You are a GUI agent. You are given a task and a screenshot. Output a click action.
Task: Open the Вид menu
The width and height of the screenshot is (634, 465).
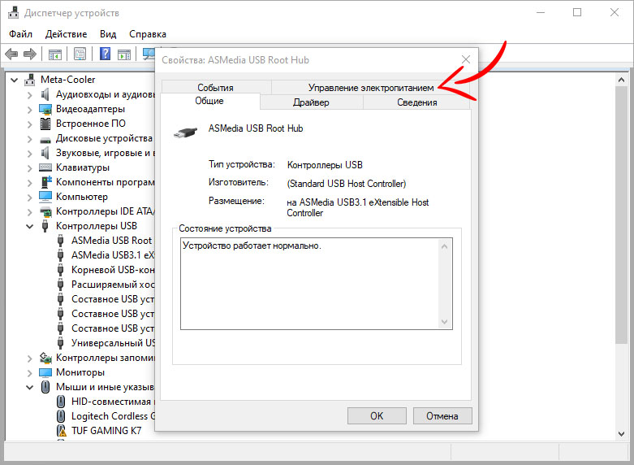108,34
